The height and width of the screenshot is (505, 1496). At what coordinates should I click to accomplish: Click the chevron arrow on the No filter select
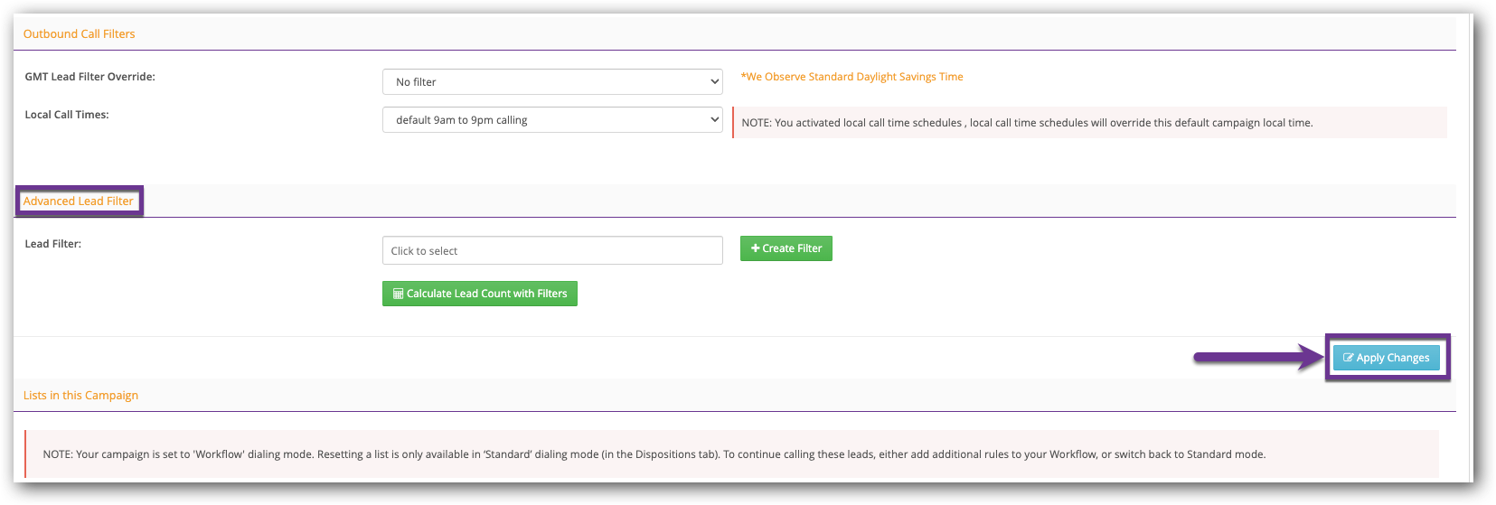[714, 82]
